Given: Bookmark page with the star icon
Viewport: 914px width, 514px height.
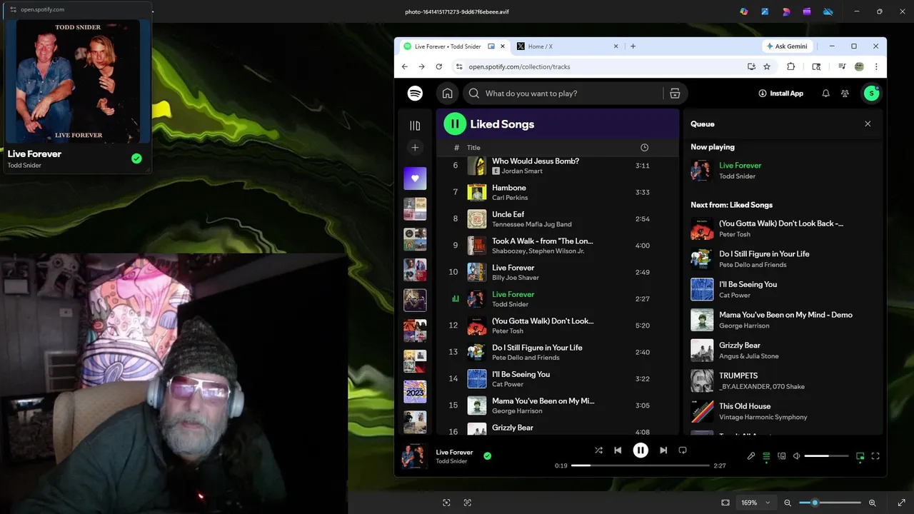Looking at the screenshot, I should pyautogui.click(x=767, y=66).
